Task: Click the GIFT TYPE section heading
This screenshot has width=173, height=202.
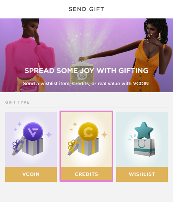Action: (17, 102)
